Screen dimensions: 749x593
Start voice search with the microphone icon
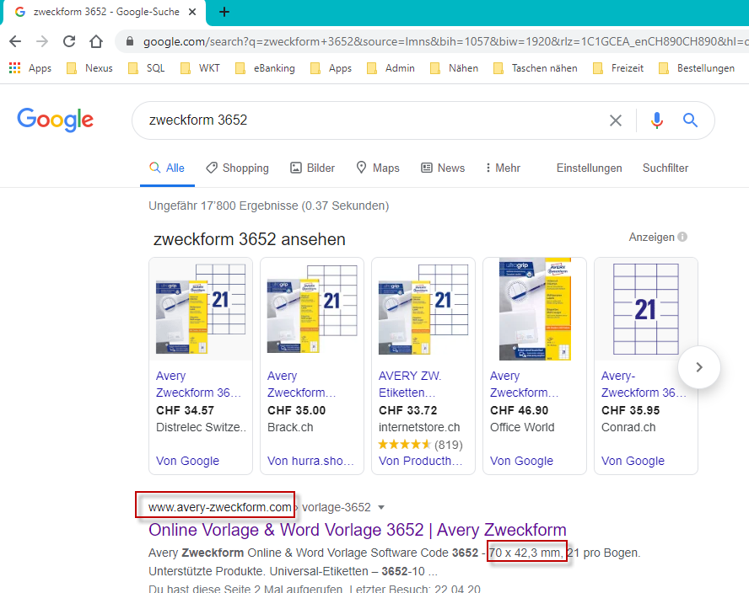657,120
